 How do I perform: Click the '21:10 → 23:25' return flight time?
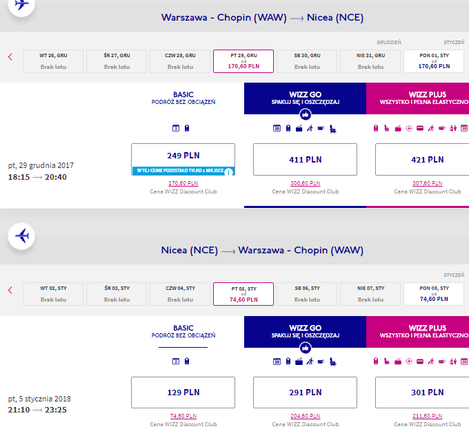click(37, 410)
